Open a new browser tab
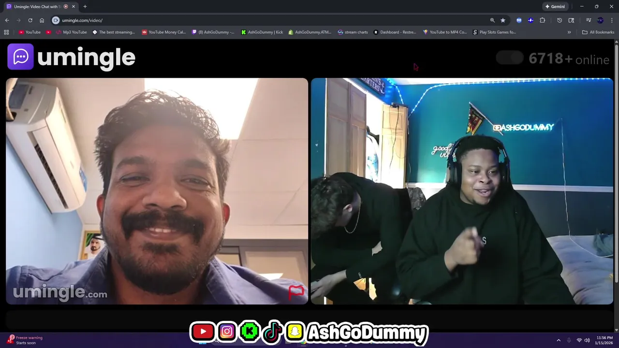619x348 pixels. (85, 6)
